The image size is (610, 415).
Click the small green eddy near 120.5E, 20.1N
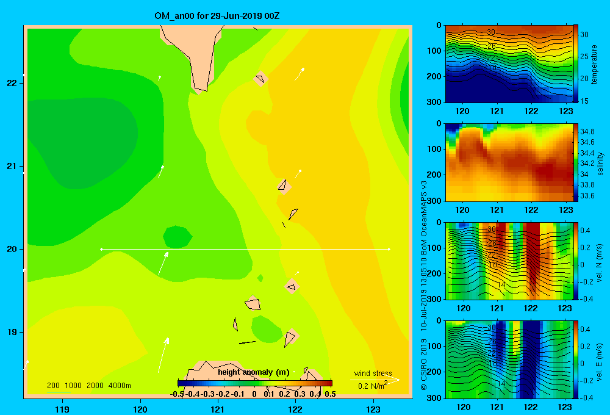pyautogui.click(x=178, y=237)
